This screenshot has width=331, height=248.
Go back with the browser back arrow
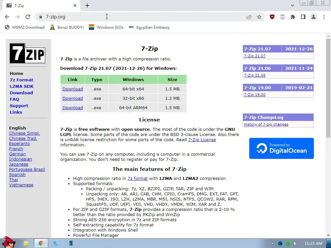(7, 17)
